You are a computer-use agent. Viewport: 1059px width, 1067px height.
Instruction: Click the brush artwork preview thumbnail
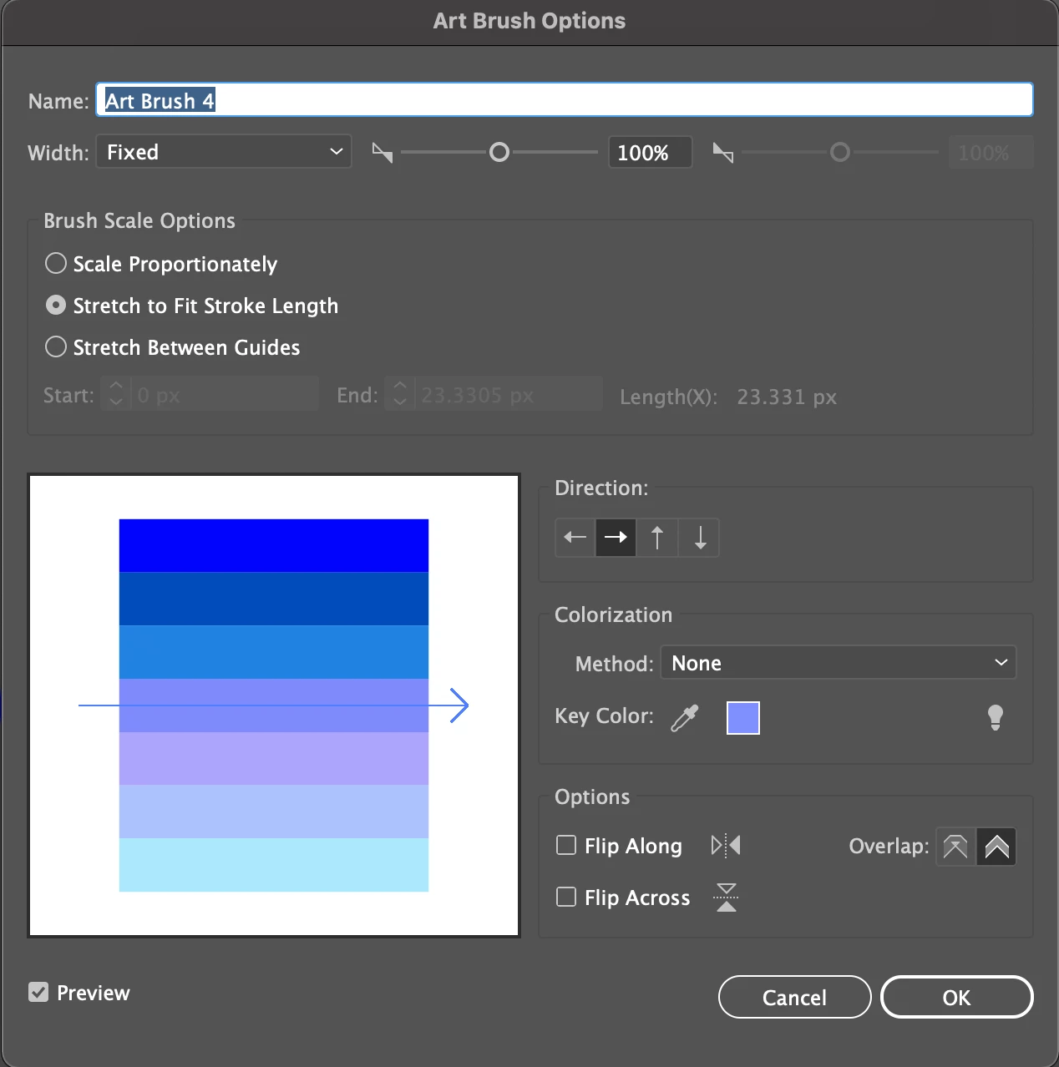point(274,705)
